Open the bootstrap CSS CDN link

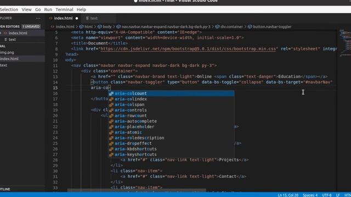(188, 49)
